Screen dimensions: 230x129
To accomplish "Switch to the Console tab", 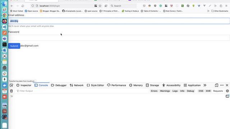I will coord(41,85).
